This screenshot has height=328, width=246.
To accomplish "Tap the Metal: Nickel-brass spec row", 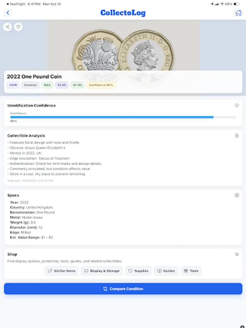I will pos(26,217).
